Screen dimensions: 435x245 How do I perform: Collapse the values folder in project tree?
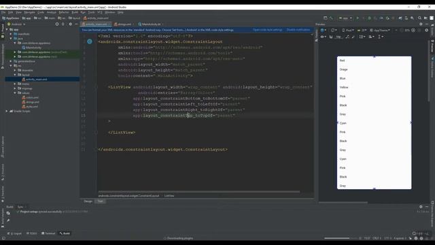click(x=15, y=93)
